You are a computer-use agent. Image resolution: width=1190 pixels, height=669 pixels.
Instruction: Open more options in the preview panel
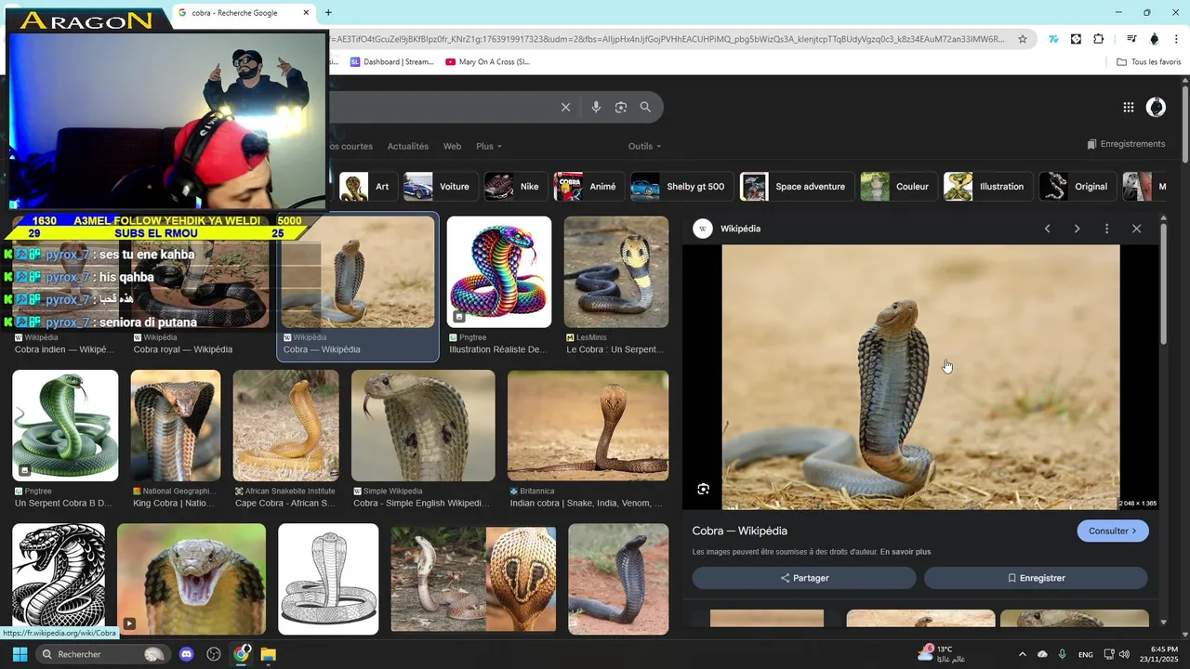click(x=1106, y=229)
